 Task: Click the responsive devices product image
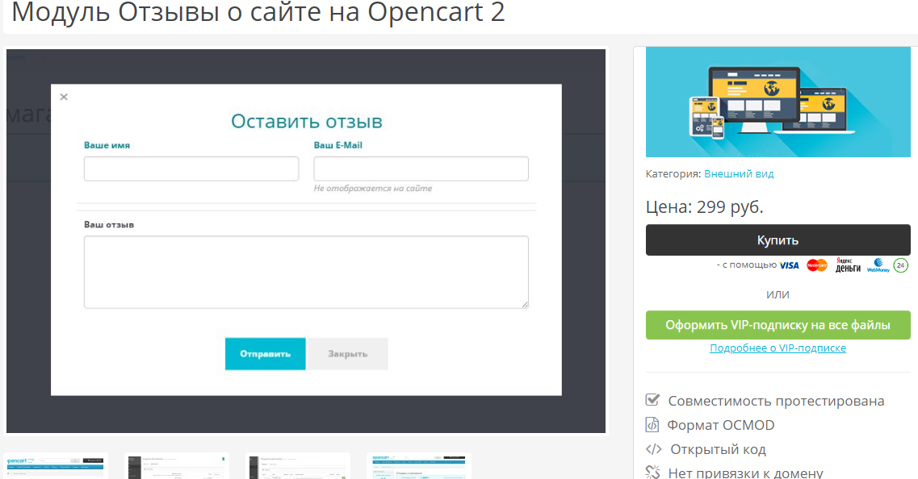pyautogui.click(x=778, y=102)
